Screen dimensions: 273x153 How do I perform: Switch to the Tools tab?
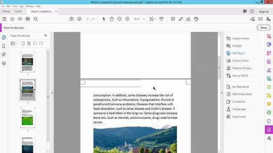click(18, 11)
